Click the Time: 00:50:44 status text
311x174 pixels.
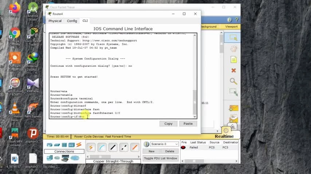(58, 136)
